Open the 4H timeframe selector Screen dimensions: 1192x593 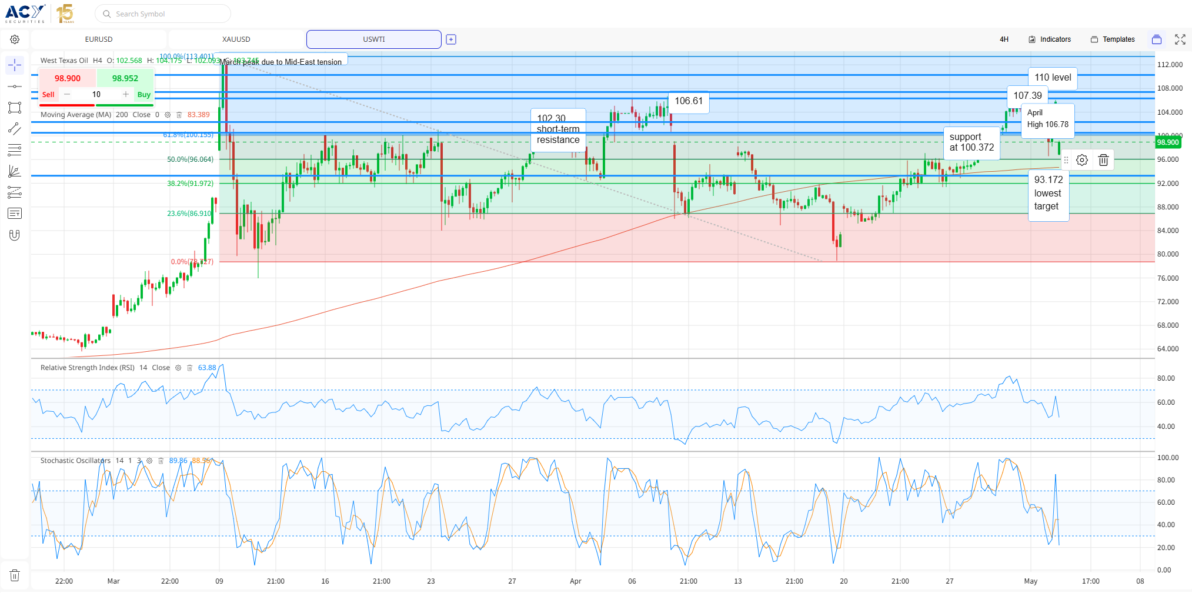click(1004, 39)
